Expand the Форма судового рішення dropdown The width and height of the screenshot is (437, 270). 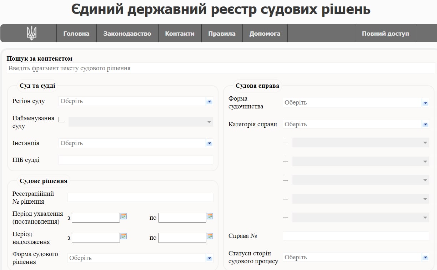pos(209,258)
